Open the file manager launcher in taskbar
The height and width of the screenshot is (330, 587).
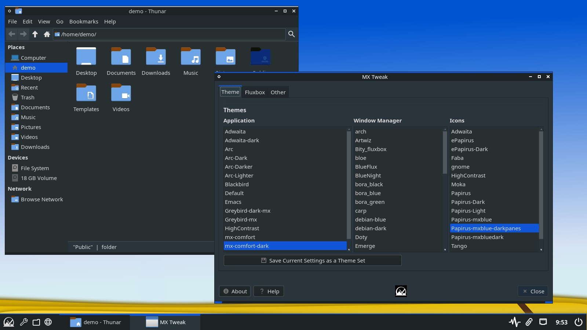pos(36,322)
